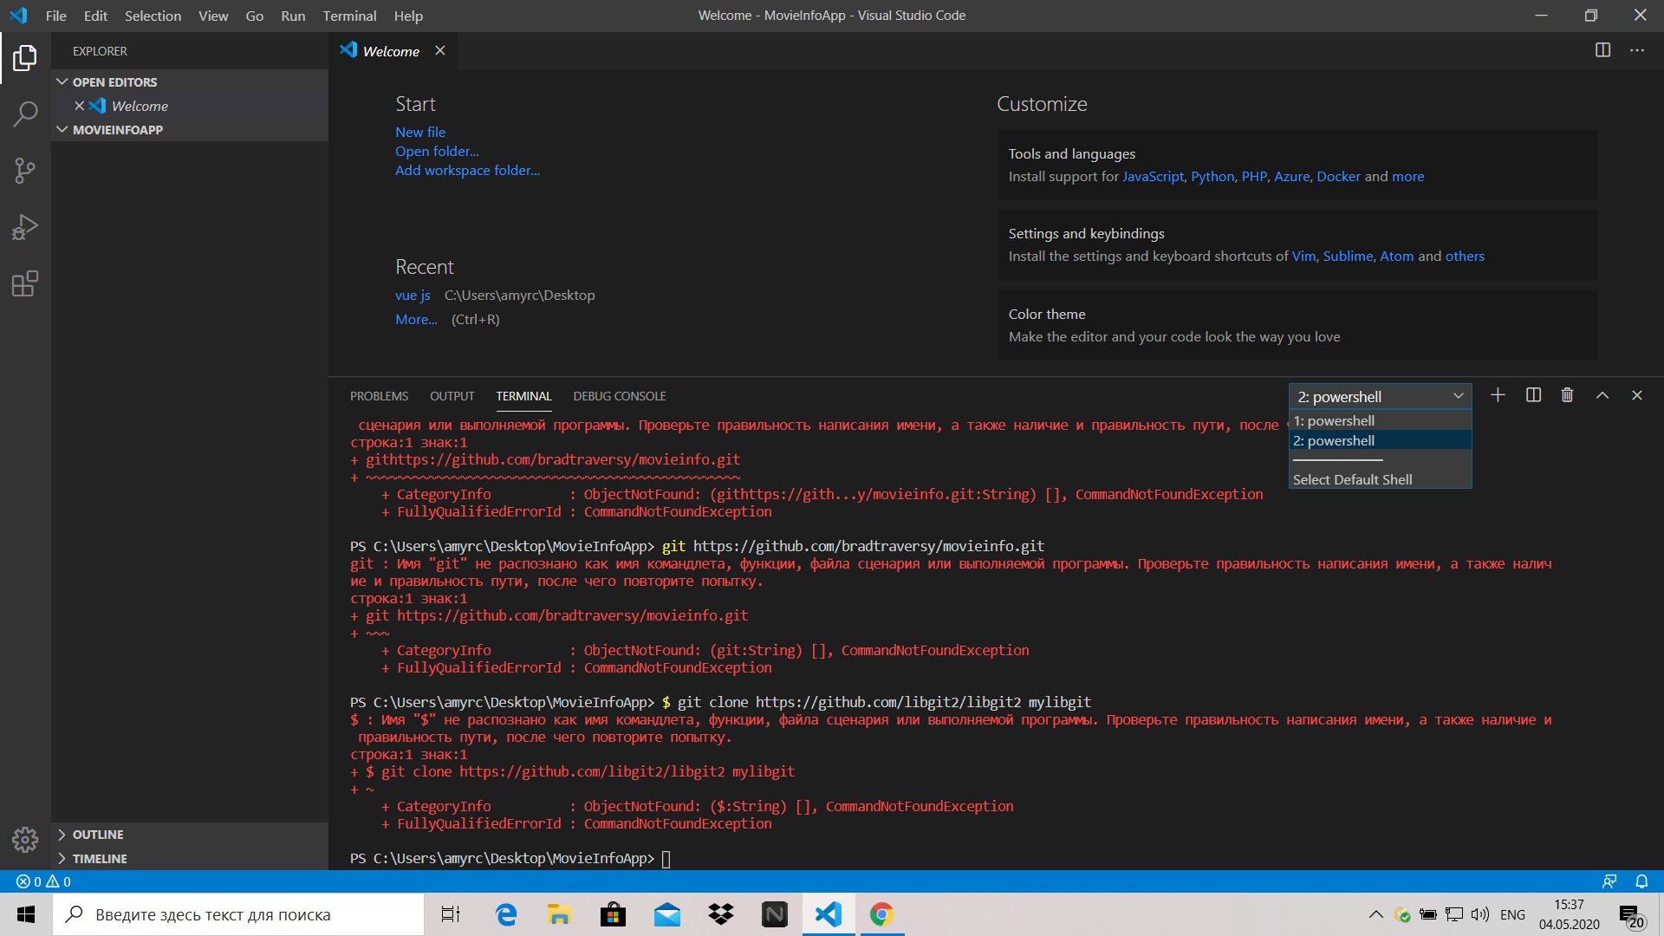
Task: Close Welcome in Open Editors list
Action: pos(79,106)
